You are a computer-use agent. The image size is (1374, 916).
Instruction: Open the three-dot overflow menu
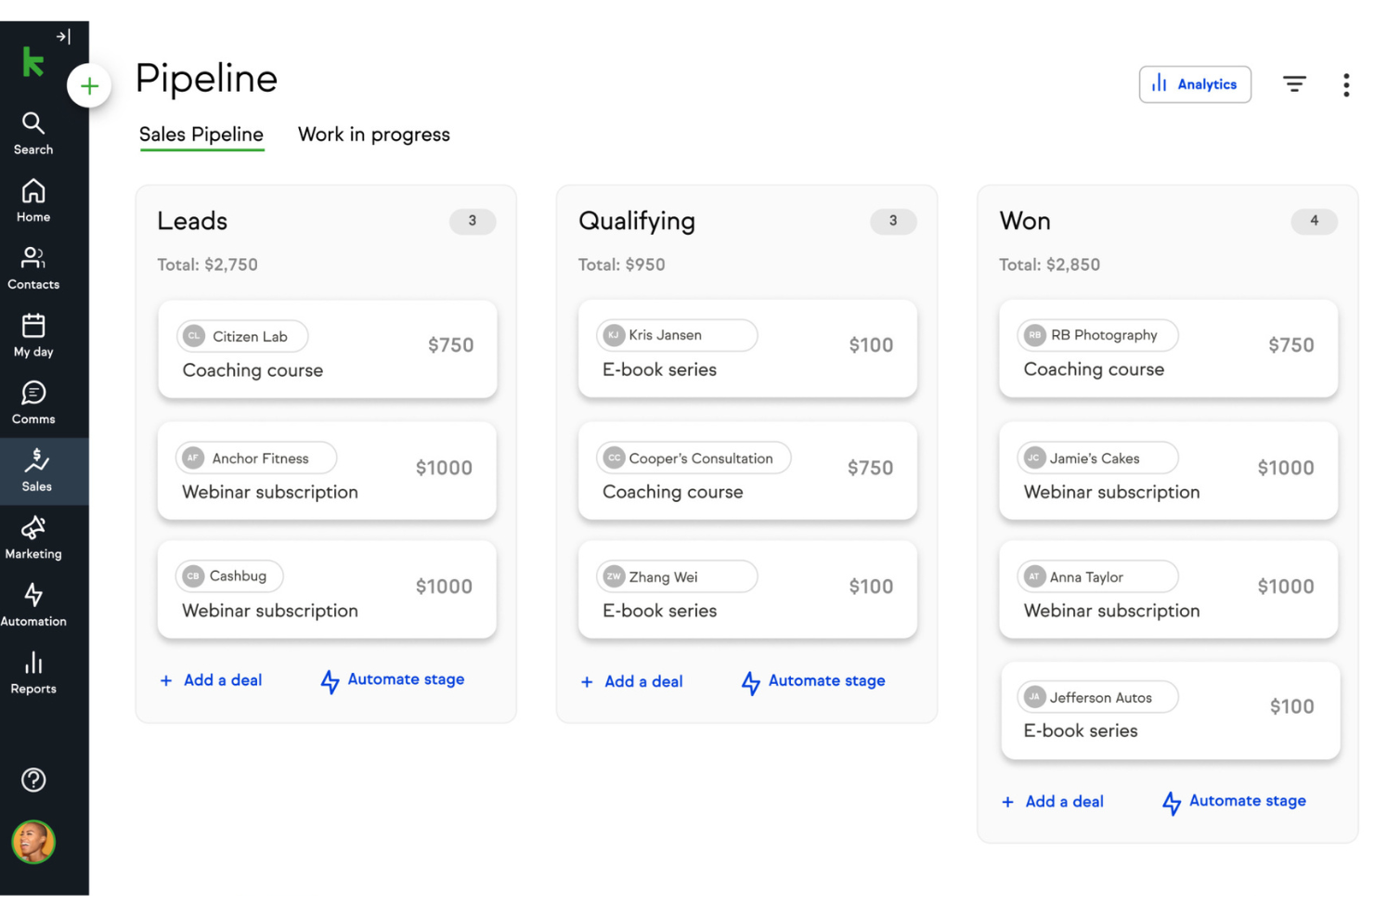point(1346,84)
